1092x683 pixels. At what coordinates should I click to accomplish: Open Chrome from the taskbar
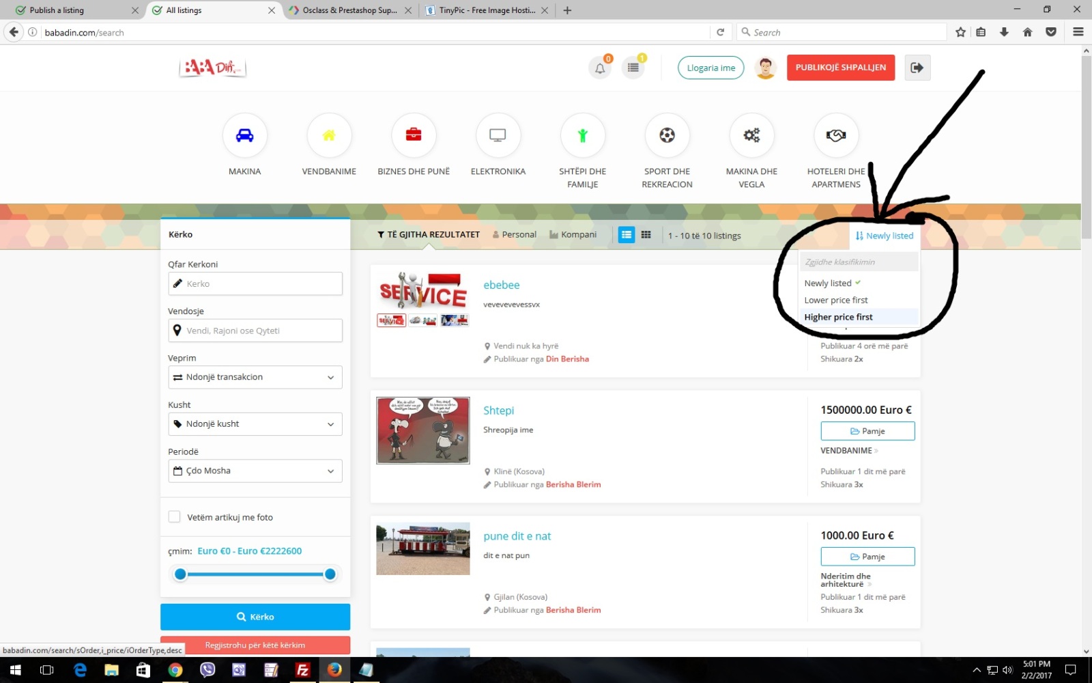pos(175,670)
